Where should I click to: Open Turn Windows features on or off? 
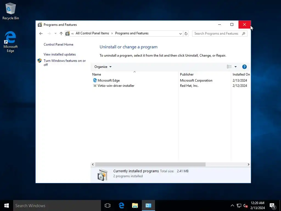(x=65, y=63)
